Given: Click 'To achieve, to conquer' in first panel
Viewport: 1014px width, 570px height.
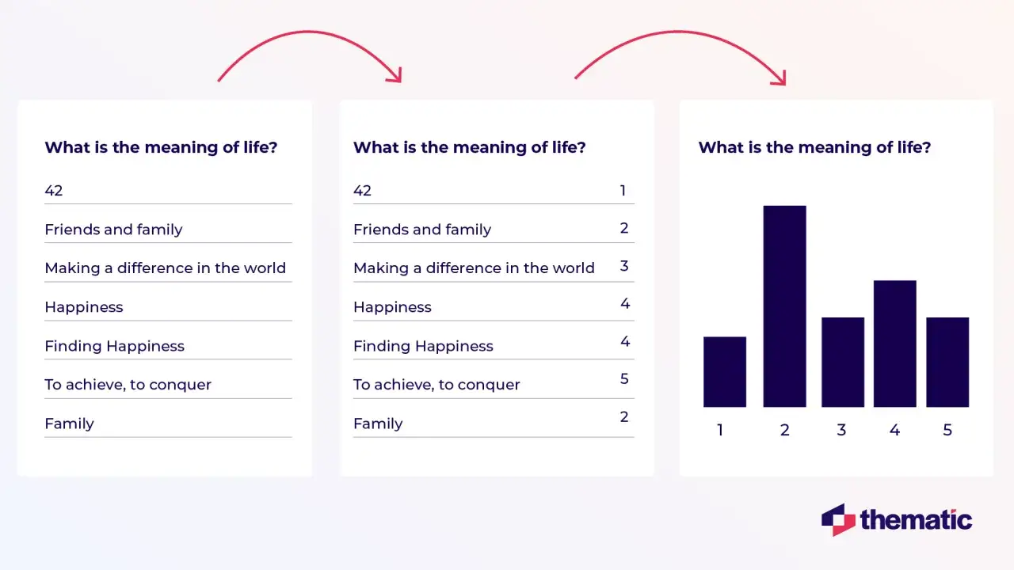Looking at the screenshot, I should pyautogui.click(x=128, y=385).
